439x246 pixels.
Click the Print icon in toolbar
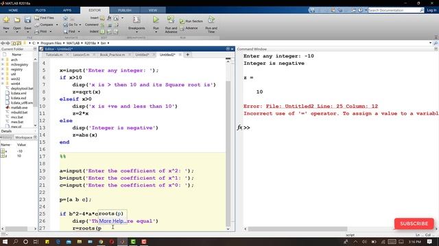pos(37,32)
